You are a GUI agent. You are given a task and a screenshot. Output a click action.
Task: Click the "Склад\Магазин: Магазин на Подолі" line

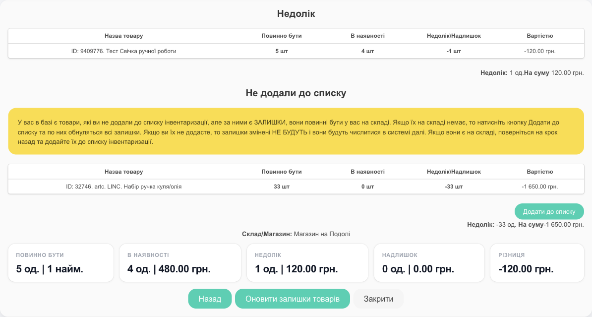[x=296, y=234]
